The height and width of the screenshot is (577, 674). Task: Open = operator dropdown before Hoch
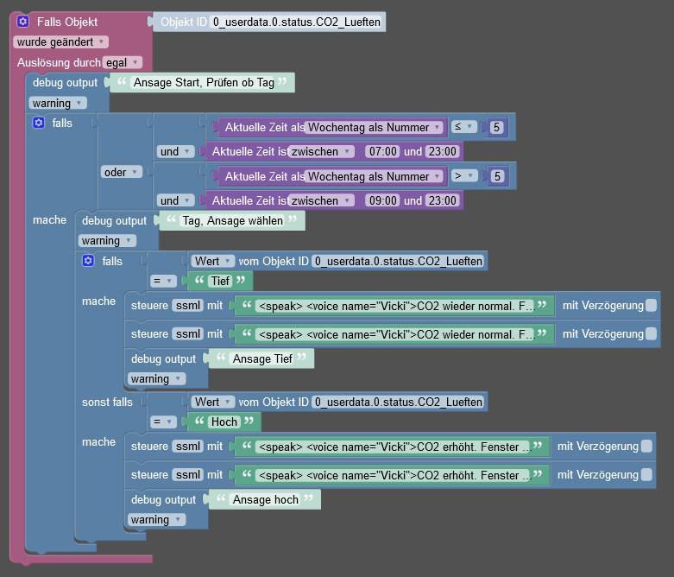click(x=163, y=422)
